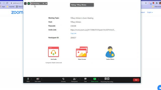Open the Imported bookmarks folder
Image resolution: width=161 pixels, height=90 pixels.
[x=11, y=7]
